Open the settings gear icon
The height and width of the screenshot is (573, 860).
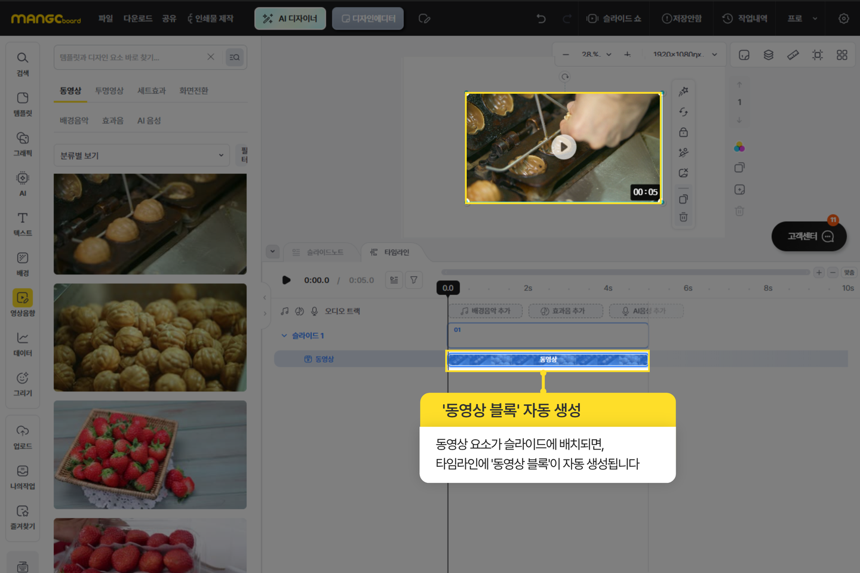(x=843, y=19)
